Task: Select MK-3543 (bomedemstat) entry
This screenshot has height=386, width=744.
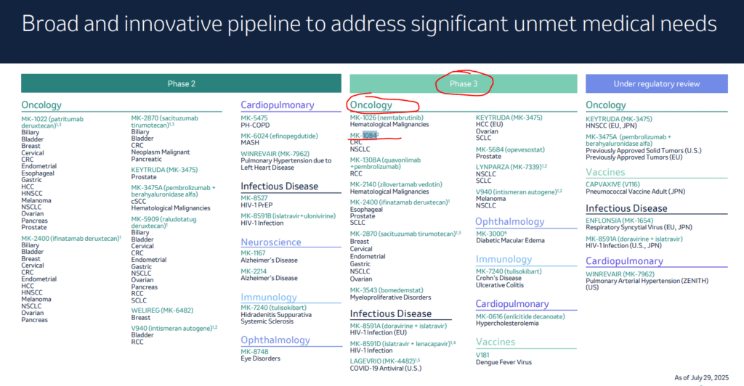Action: click(x=387, y=290)
